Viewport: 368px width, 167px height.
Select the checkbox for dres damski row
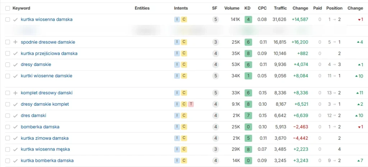[x=8, y=116]
